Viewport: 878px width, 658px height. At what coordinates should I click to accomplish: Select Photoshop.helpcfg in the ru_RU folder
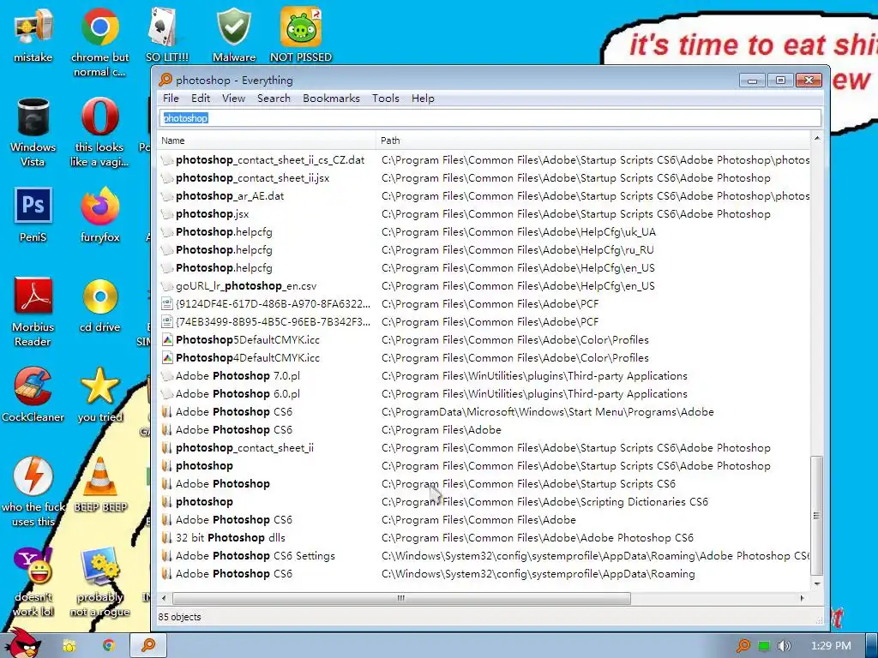[484, 249]
